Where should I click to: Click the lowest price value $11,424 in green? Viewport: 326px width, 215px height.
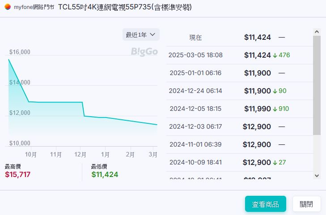coord(105,174)
